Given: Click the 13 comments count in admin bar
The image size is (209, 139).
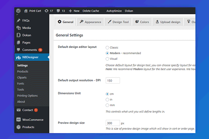Looking at the screenshot, I should click(63, 11).
